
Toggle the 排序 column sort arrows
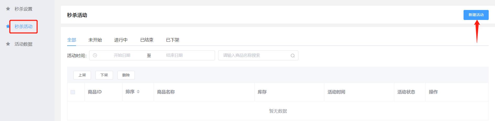point(138,92)
